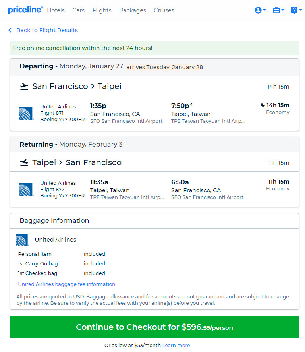Open the Cruises menu item
Screen dimensions: 305x352
(x=164, y=10)
